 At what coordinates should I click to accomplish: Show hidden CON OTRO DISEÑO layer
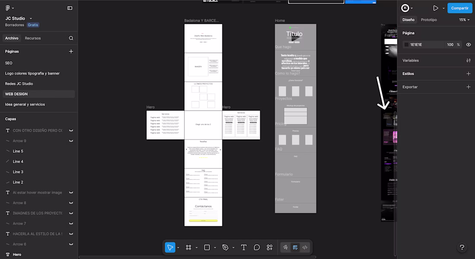(71, 130)
